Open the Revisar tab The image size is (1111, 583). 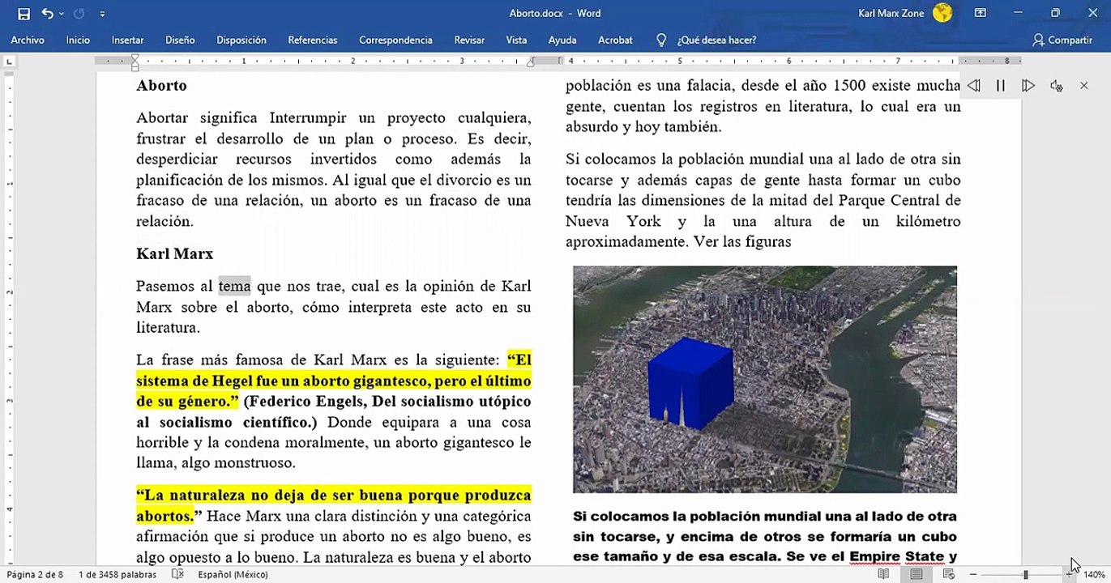[469, 40]
